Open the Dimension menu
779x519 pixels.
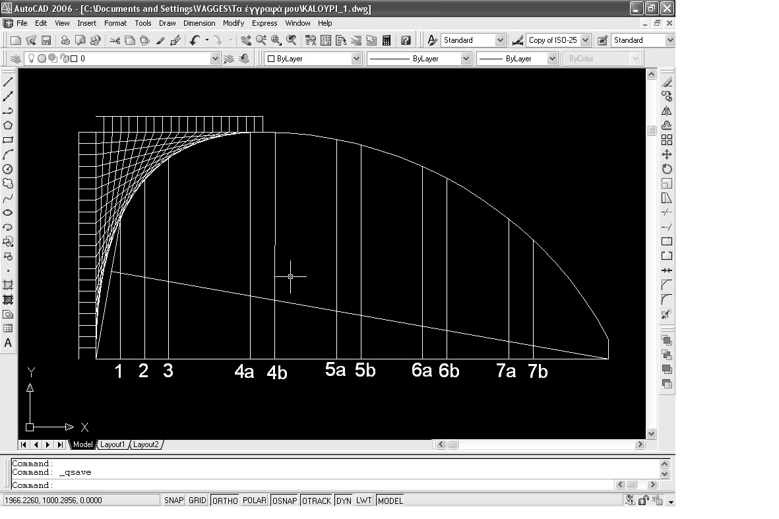pos(199,23)
